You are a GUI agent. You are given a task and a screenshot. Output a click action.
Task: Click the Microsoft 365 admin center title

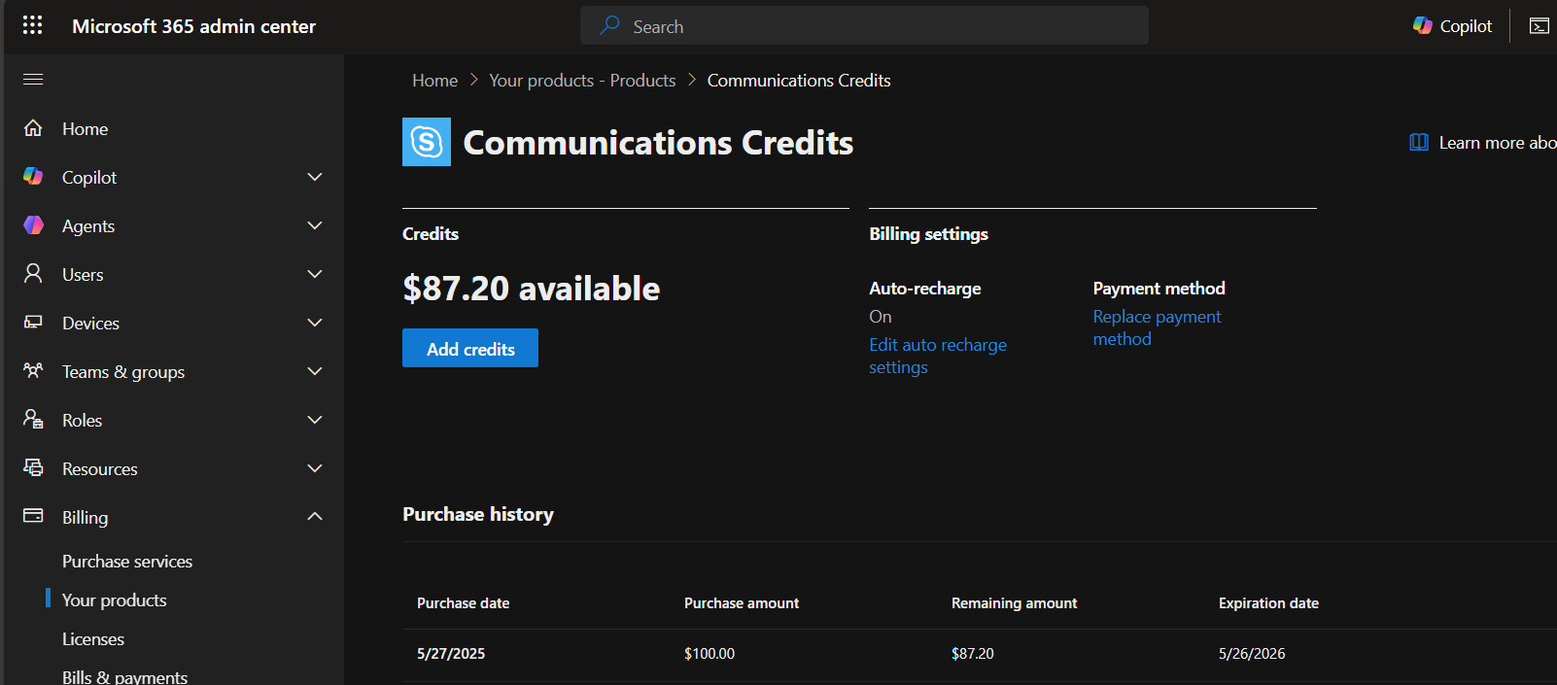tap(193, 26)
